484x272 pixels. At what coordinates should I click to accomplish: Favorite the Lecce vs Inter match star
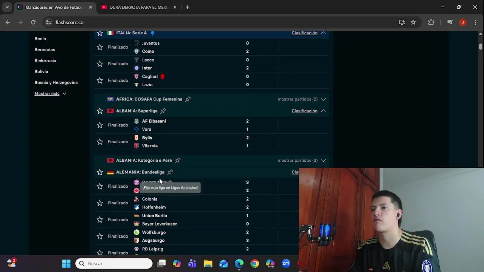(x=100, y=64)
